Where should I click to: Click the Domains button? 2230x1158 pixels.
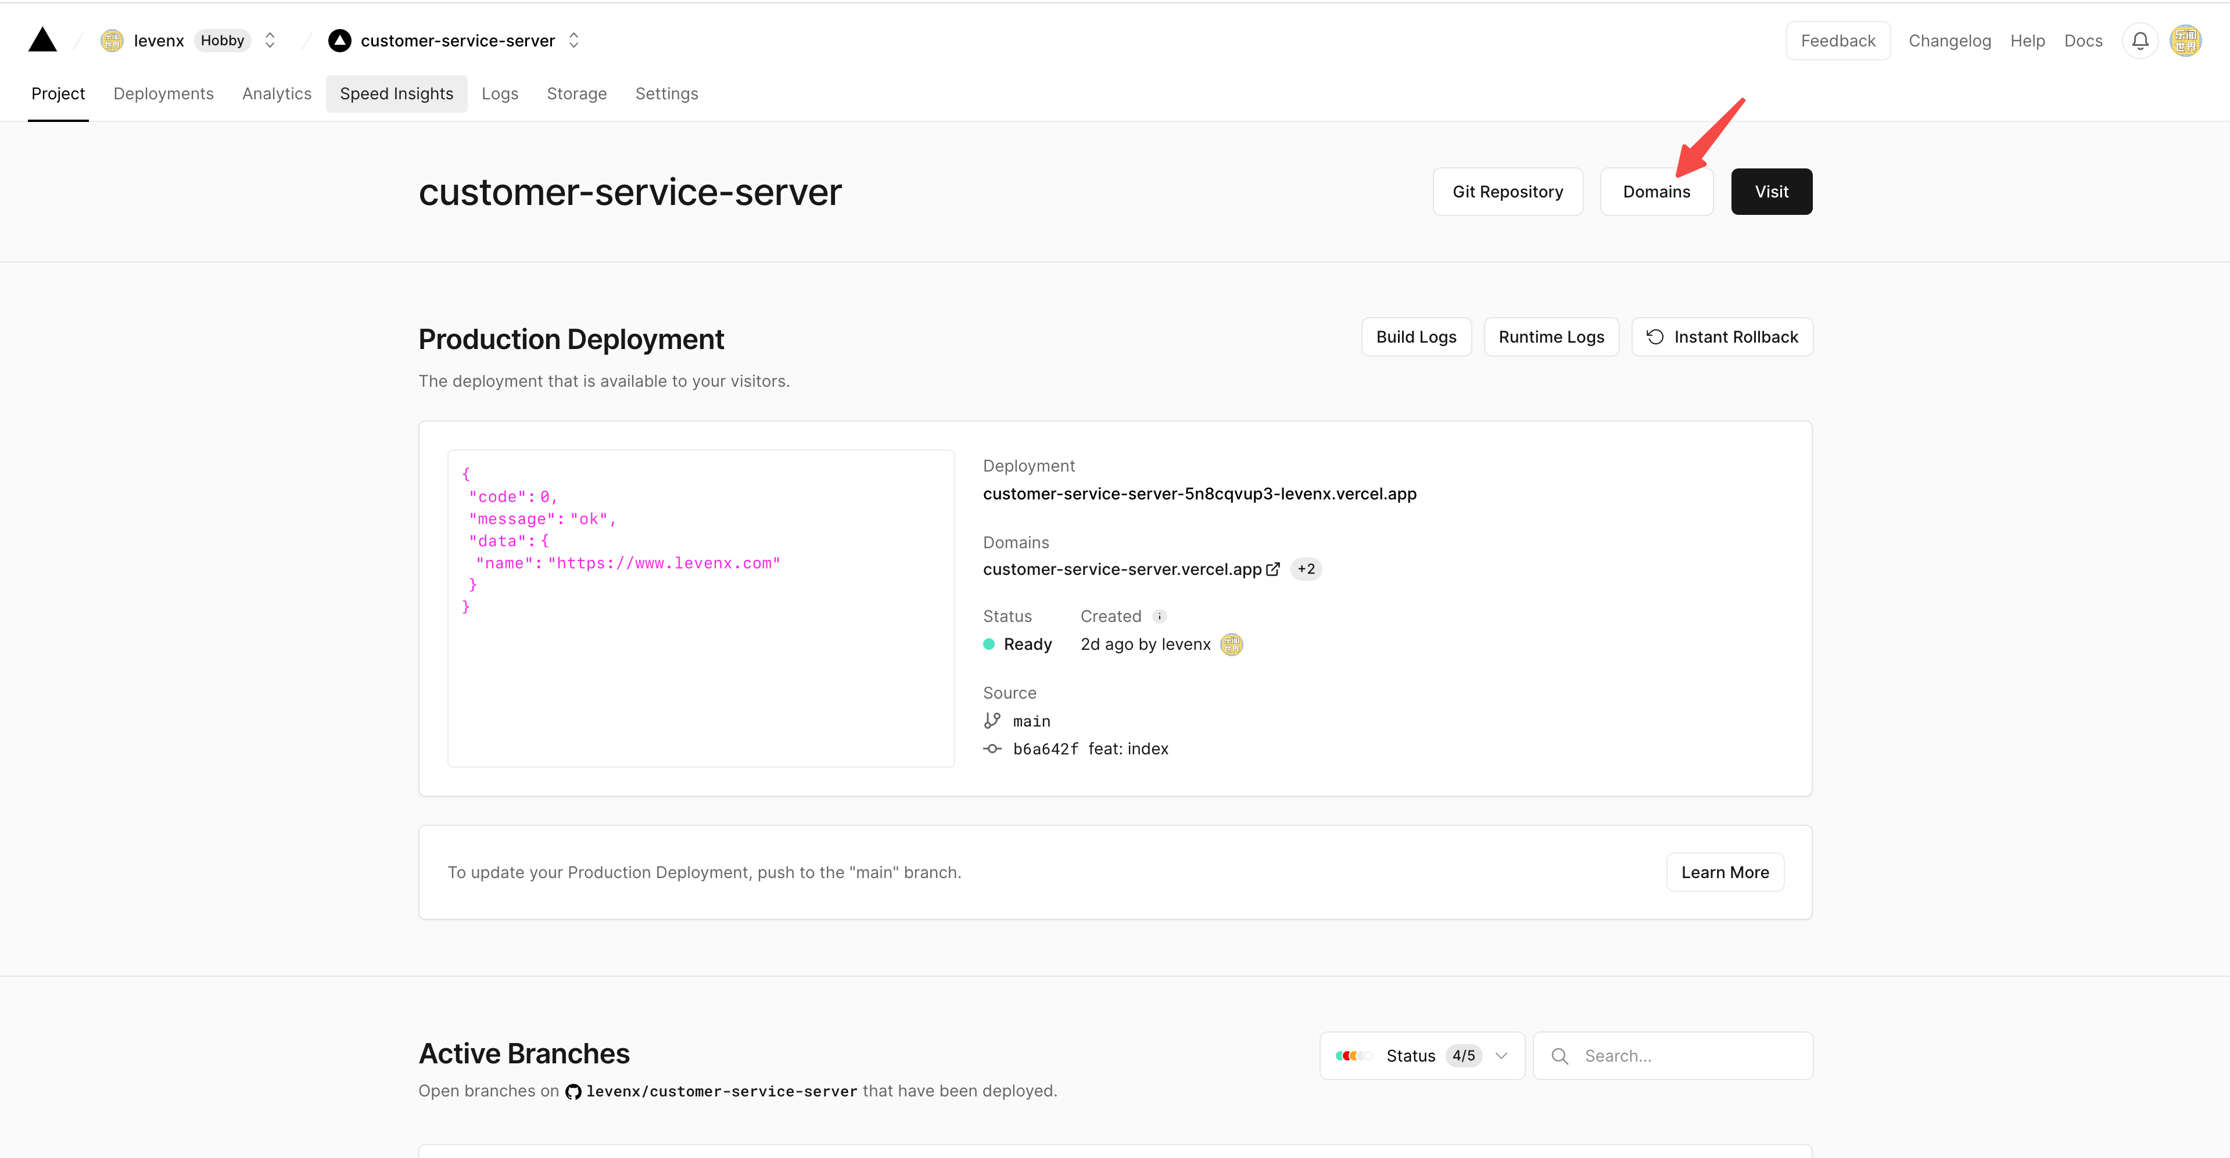(1656, 191)
